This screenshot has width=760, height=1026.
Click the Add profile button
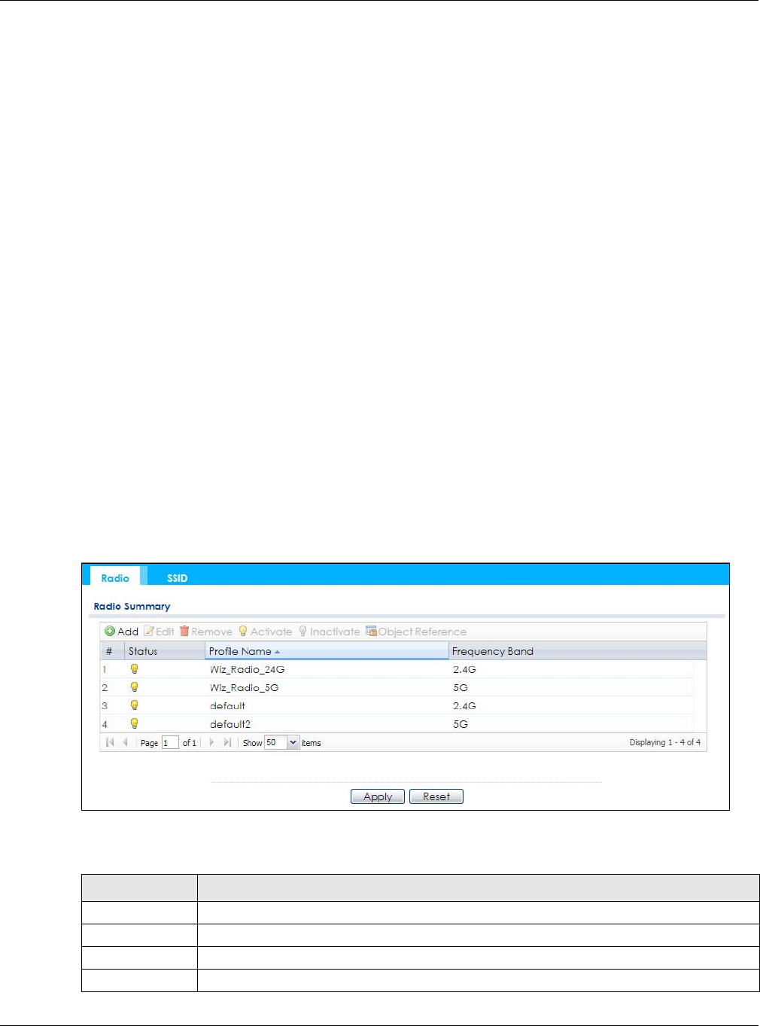coord(121,632)
